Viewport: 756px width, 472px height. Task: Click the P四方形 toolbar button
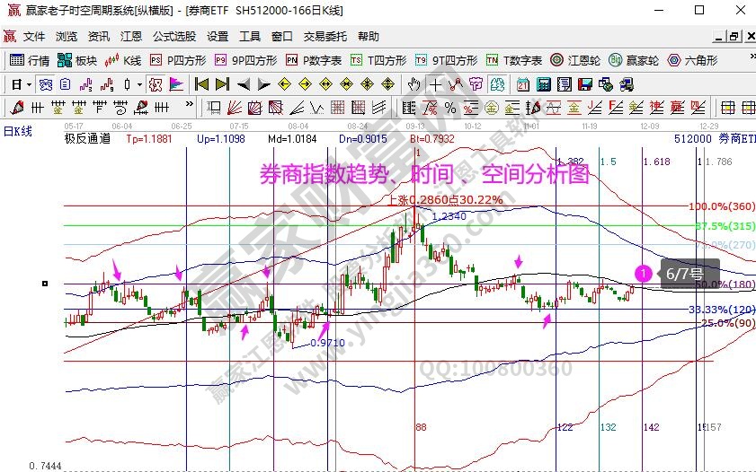[x=178, y=61]
